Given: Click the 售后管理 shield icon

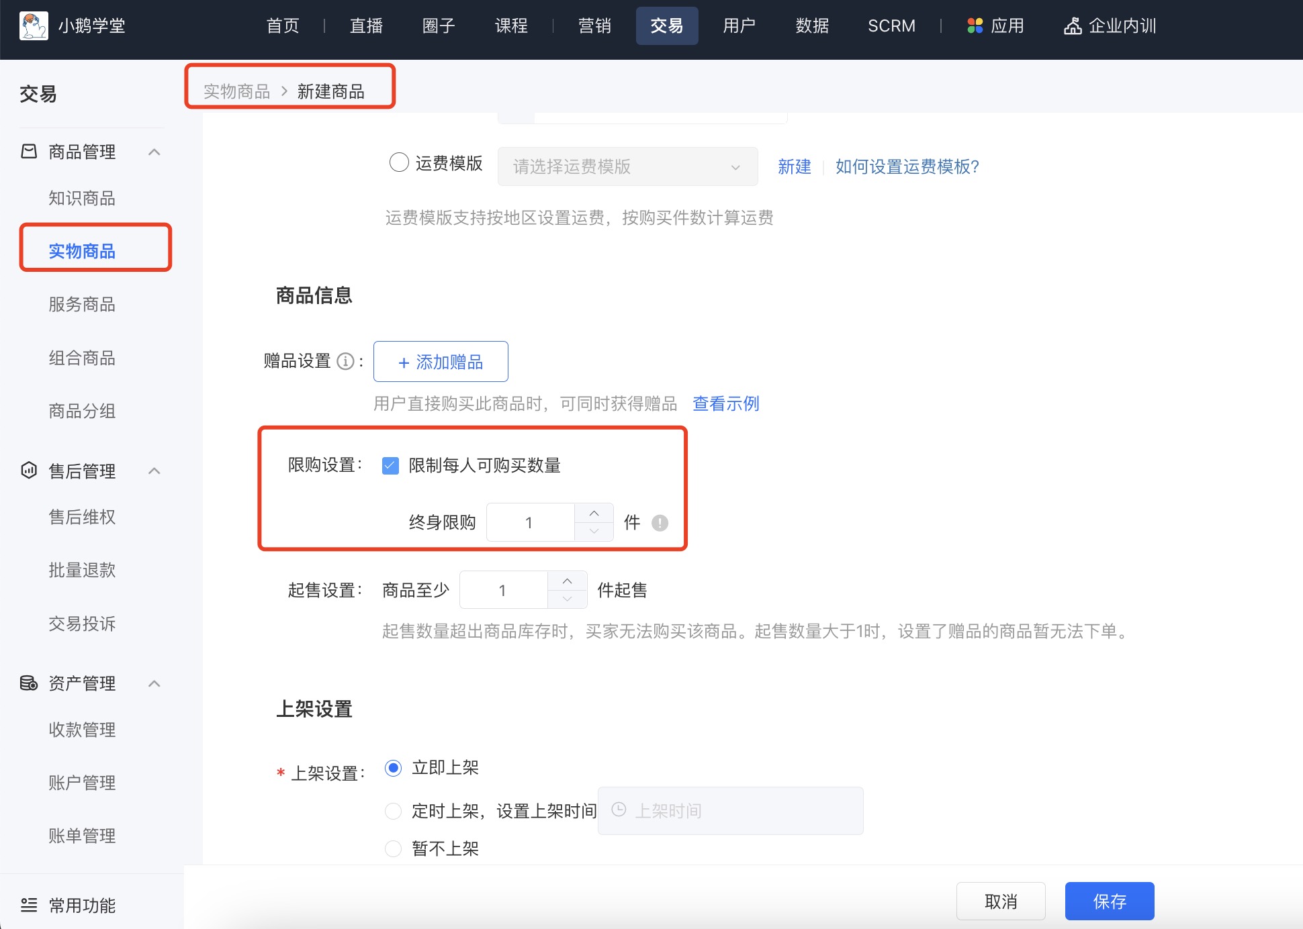Looking at the screenshot, I should 29,471.
